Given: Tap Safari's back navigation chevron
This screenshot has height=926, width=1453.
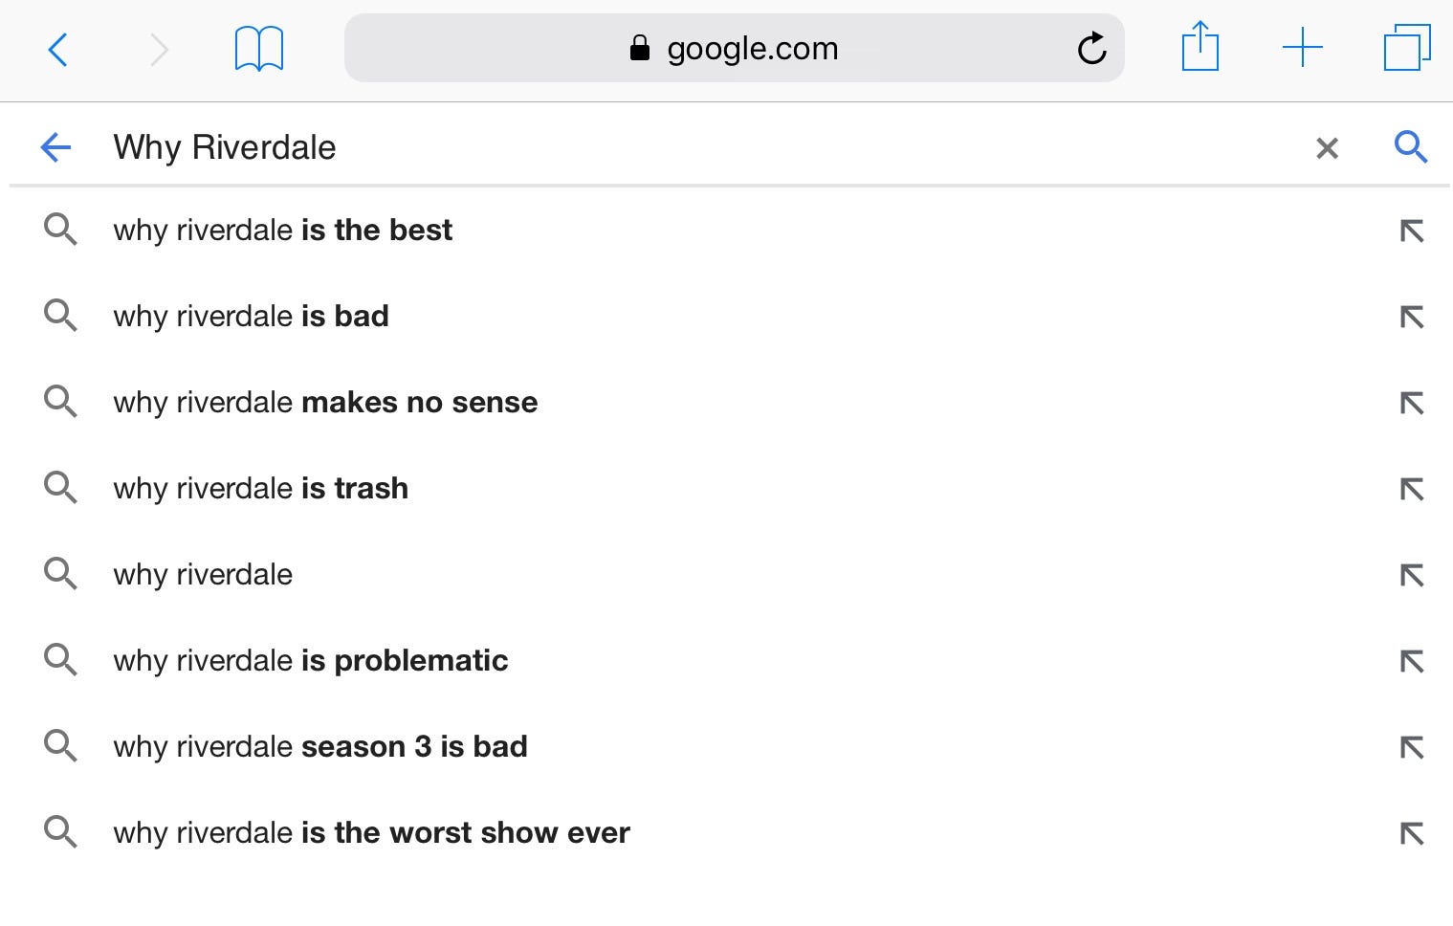Looking at the screenshot, I should click(x=57, y=49).
